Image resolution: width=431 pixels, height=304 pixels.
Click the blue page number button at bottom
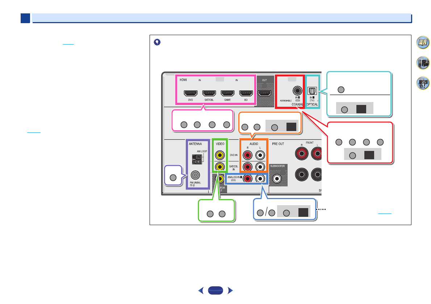pyautogui.click(x=216, y=290)
